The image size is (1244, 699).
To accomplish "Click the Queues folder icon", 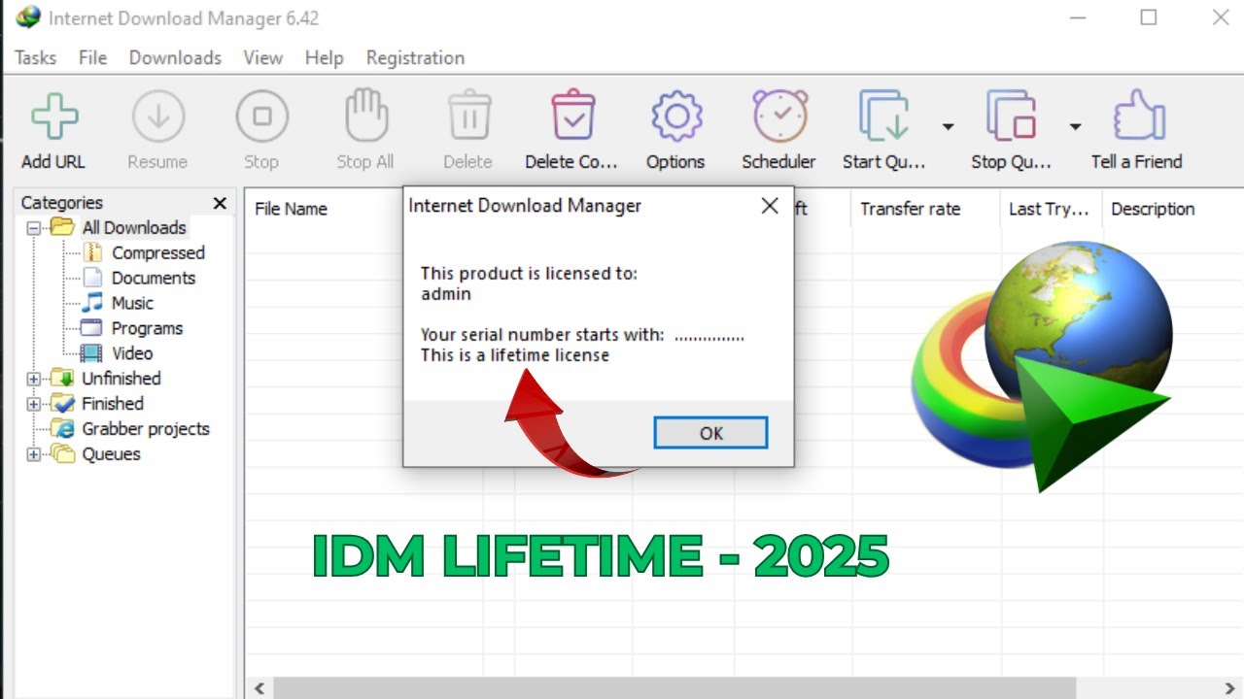I will tap(63, 453).
